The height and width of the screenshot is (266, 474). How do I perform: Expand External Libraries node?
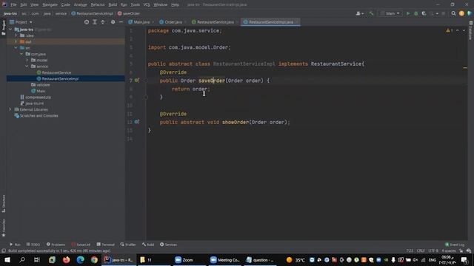tap(10, 109)
